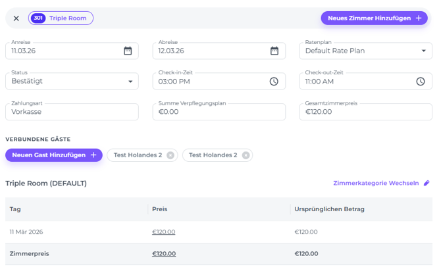
Task: Close the room panel with X icon
Action: coord(16,18)
